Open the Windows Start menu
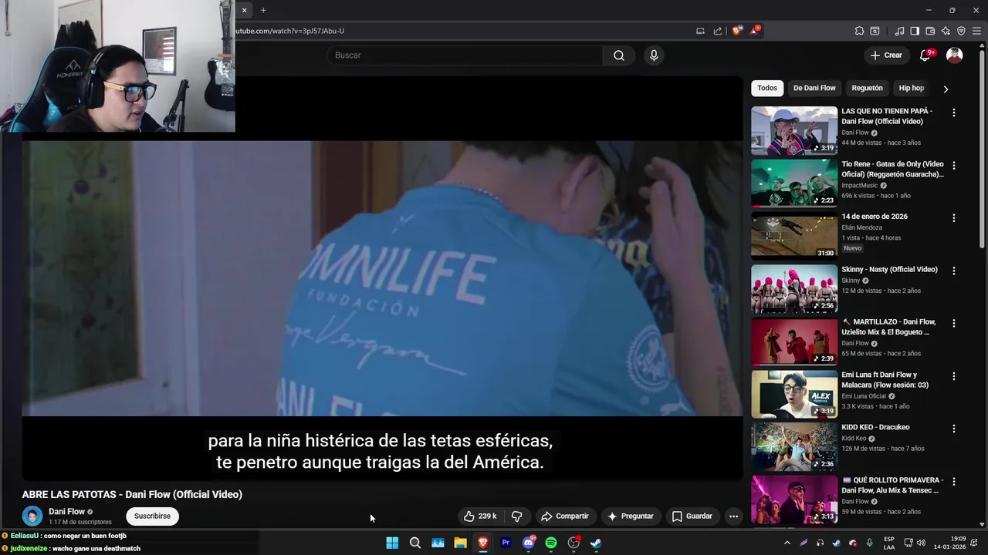Viewport: 988px width, 555px height. click(x=392, y=543)
